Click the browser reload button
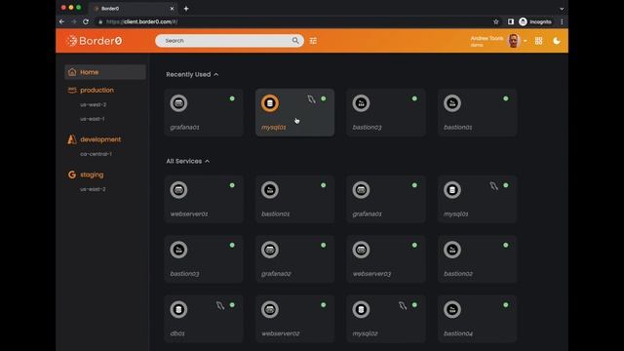Screen dimensions: 624x351 [86, 21]
